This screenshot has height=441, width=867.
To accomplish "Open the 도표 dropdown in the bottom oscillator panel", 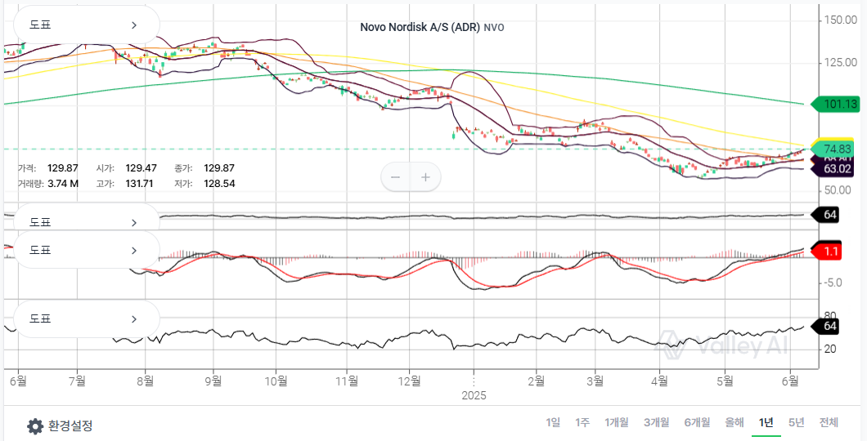I will [82, 318].
